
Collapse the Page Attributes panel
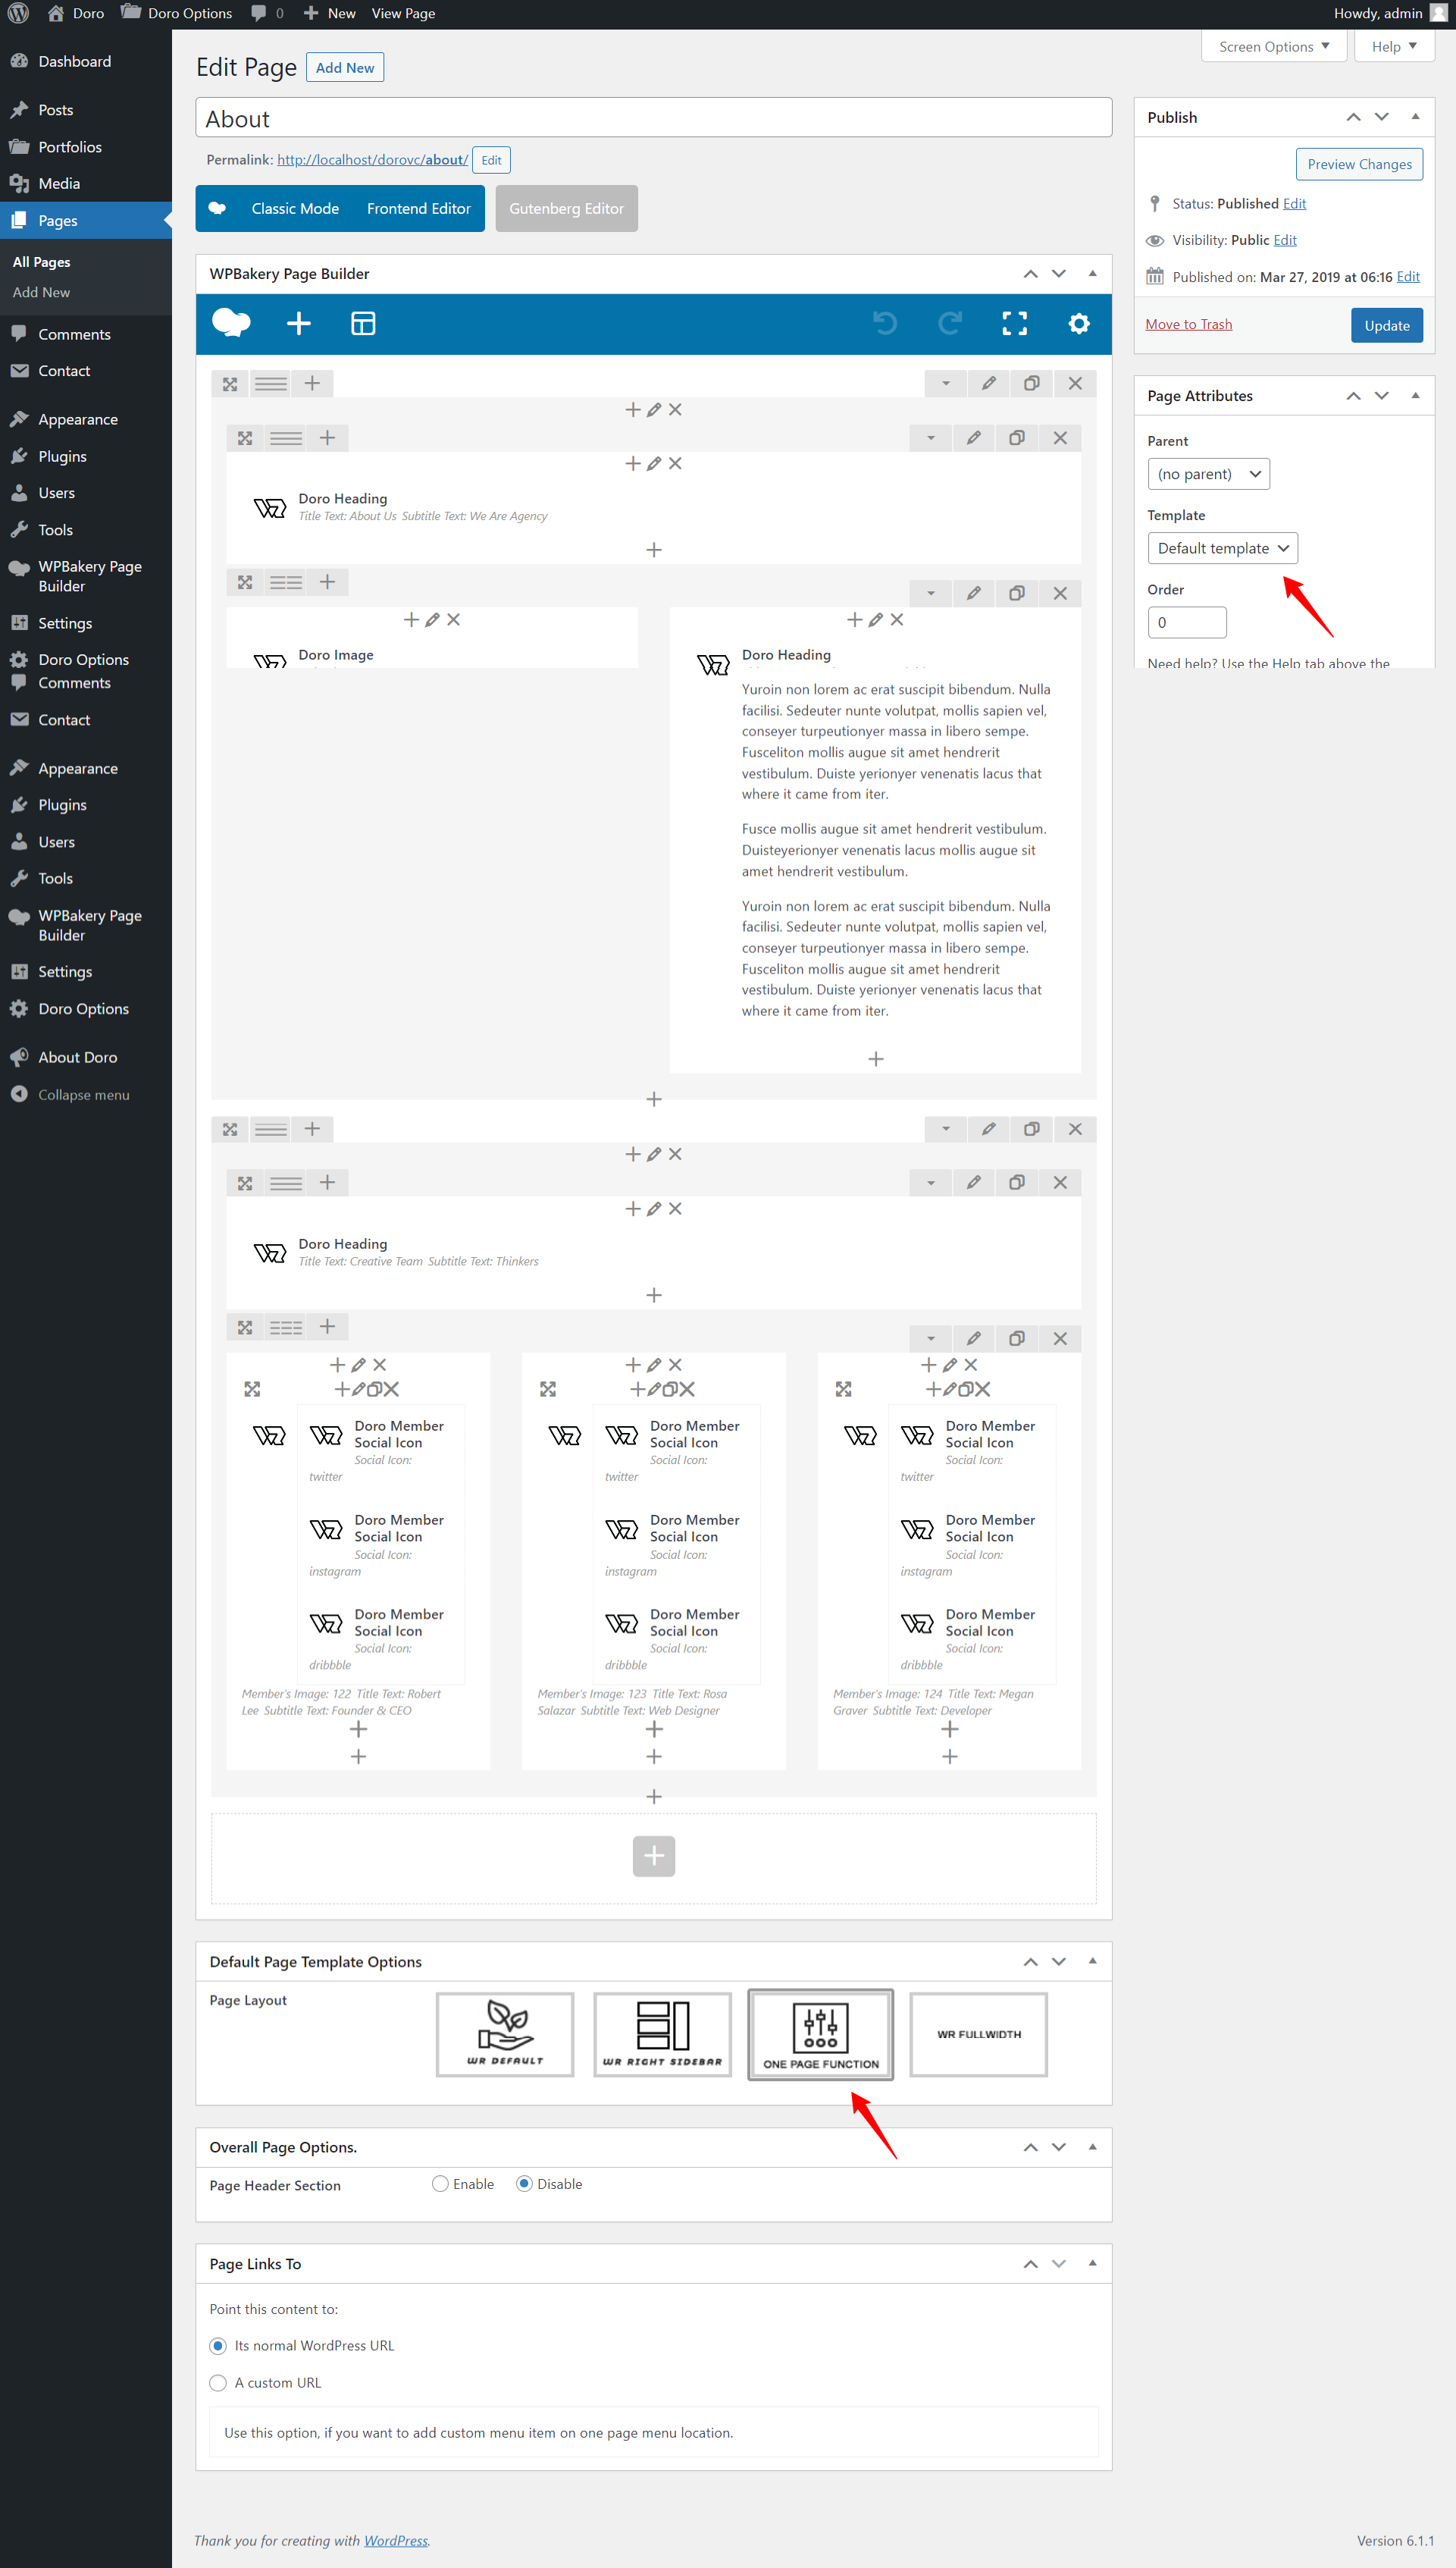coord(1415,396)
